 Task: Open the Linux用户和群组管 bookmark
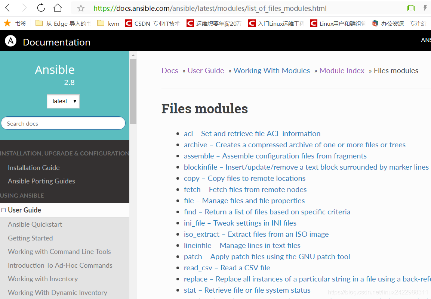[337, 23]
